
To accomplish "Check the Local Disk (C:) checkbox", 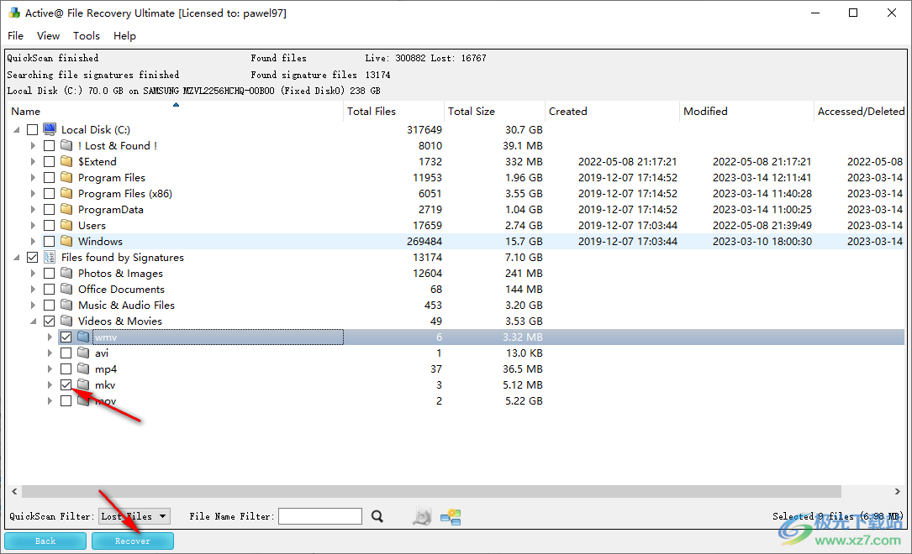I will tap(33, 129).
